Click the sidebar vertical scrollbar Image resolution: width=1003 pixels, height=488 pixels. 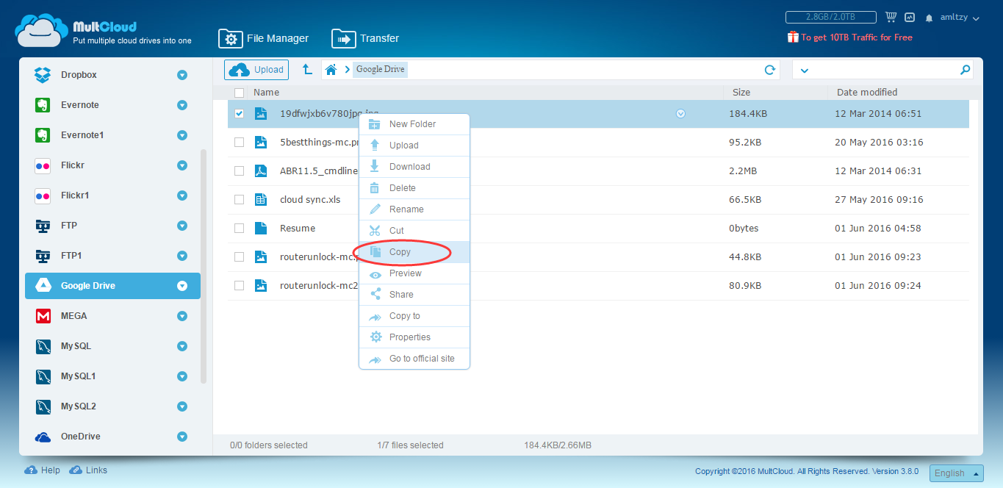pos(204,265)
